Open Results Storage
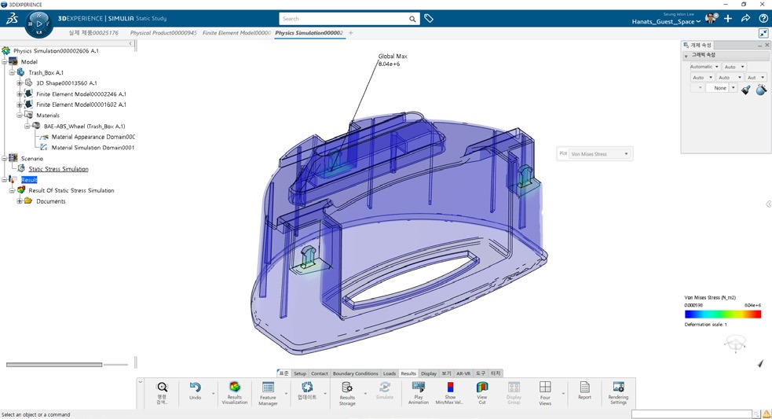The width and height of the screenshot is (772, 419). point(346,391)
